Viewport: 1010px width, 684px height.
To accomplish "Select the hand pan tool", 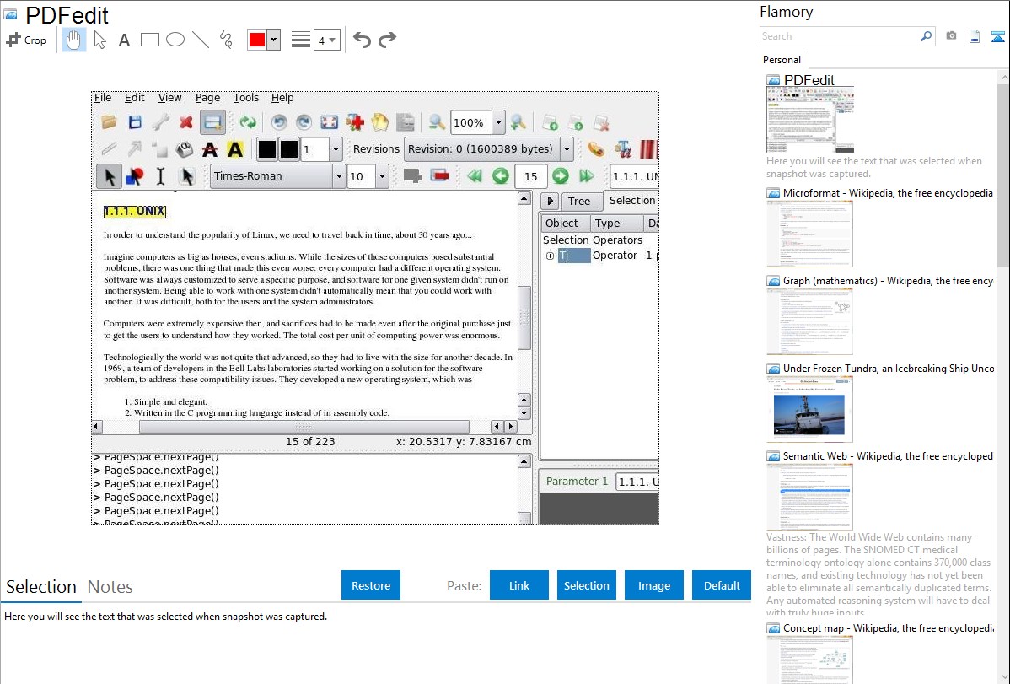I will click(x=73, y=40).
